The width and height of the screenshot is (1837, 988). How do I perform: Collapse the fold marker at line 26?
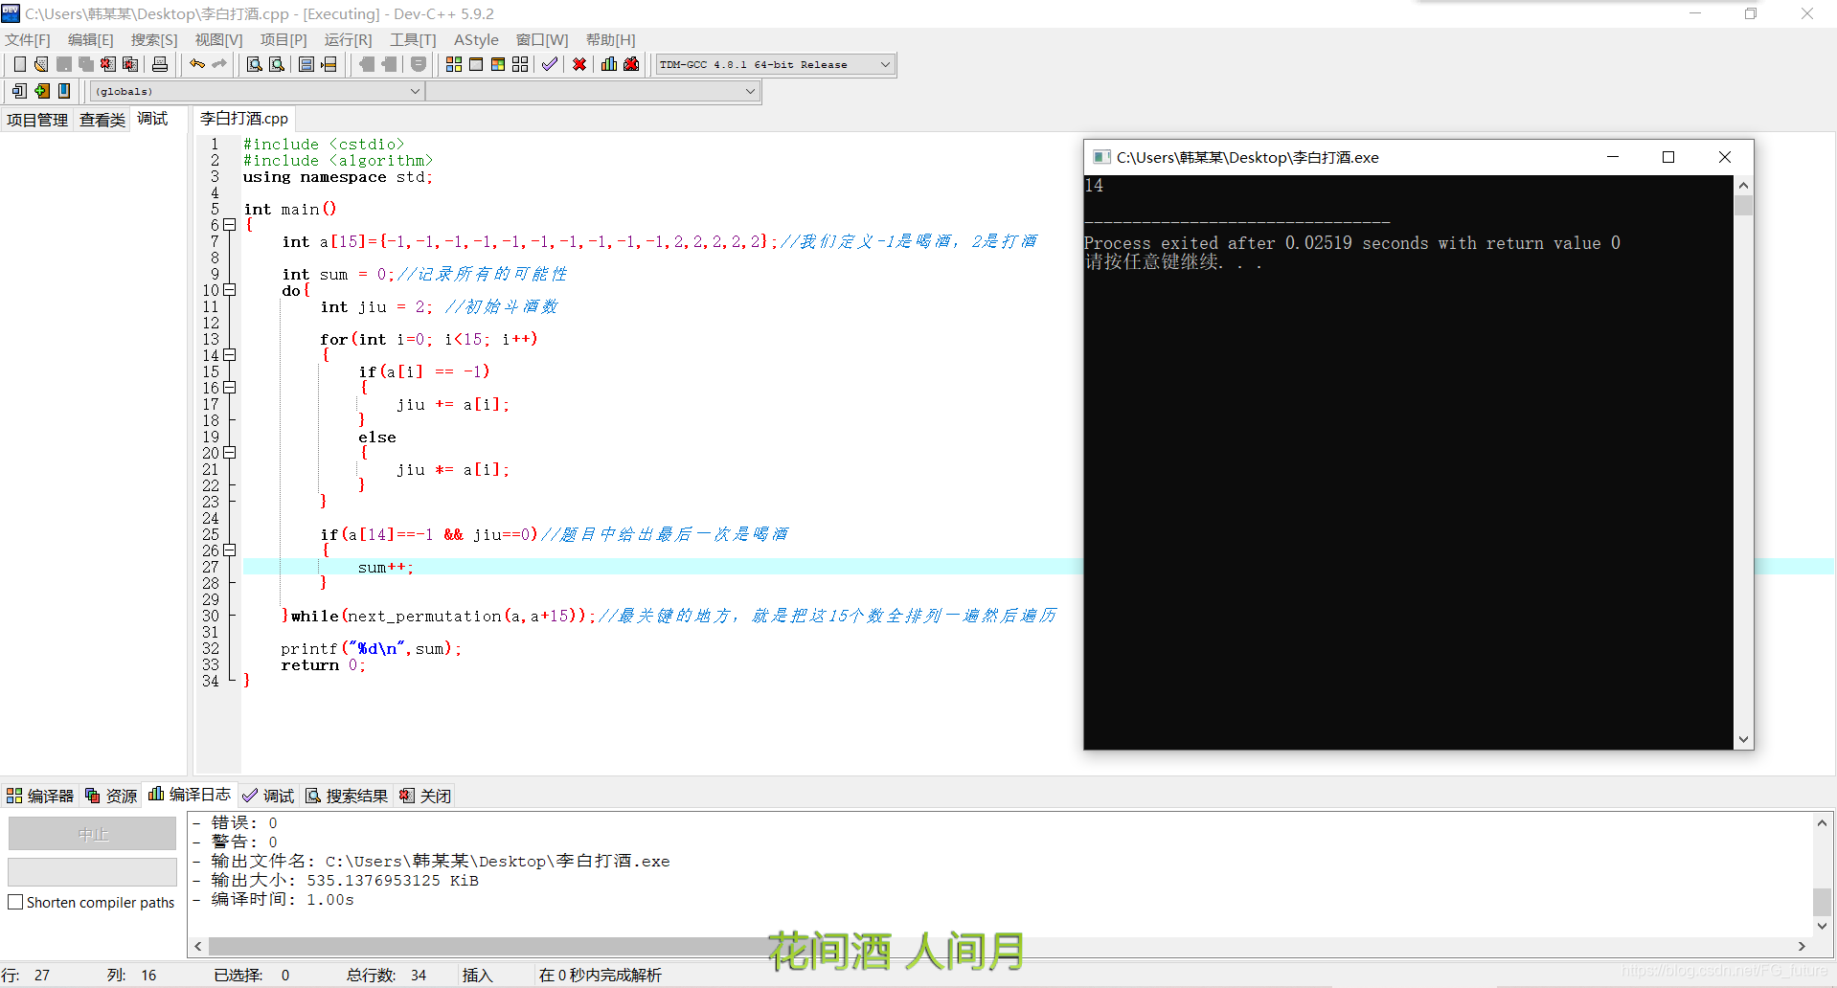pyautogui.click(x=230, y=550)
